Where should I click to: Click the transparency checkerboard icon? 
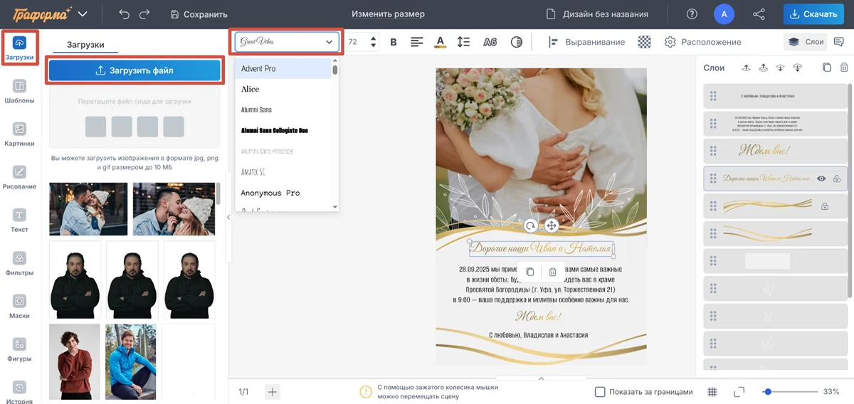644,42
